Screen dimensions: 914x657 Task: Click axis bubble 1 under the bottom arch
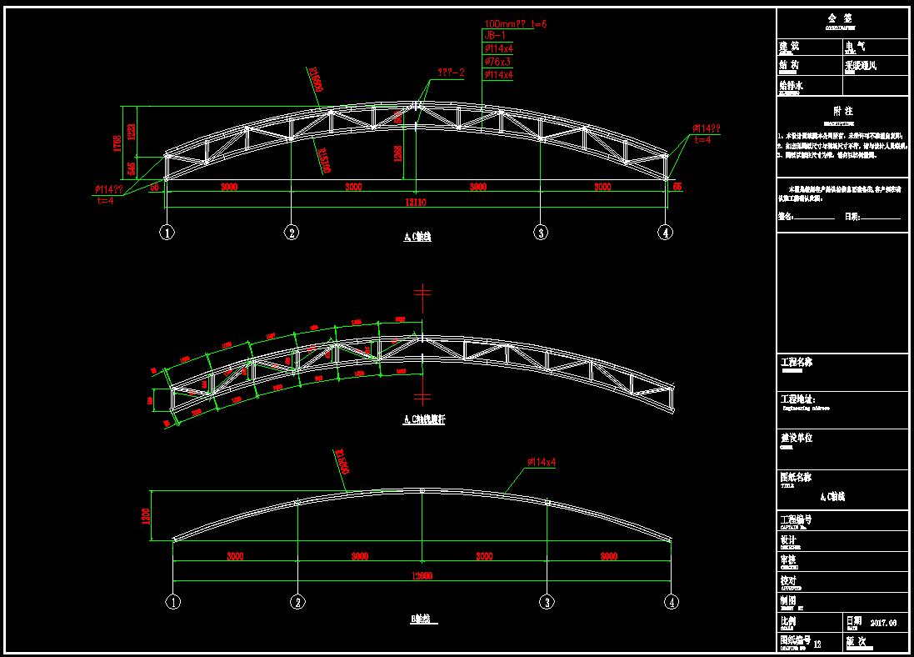coord(173,601)
